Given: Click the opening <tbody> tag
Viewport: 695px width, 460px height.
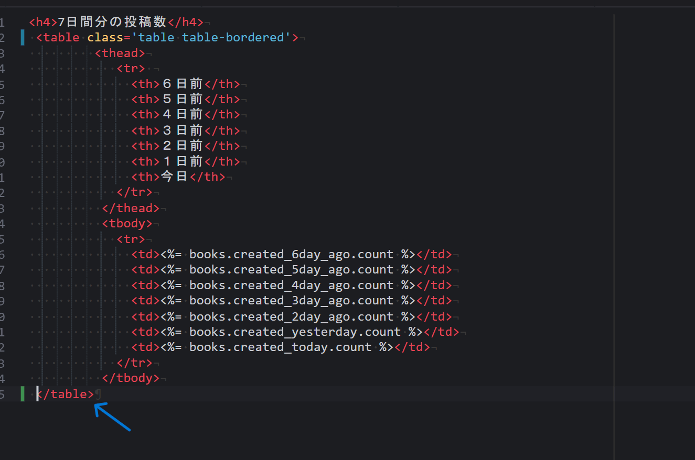Looking at the screenshot, I should pos(127,224).
